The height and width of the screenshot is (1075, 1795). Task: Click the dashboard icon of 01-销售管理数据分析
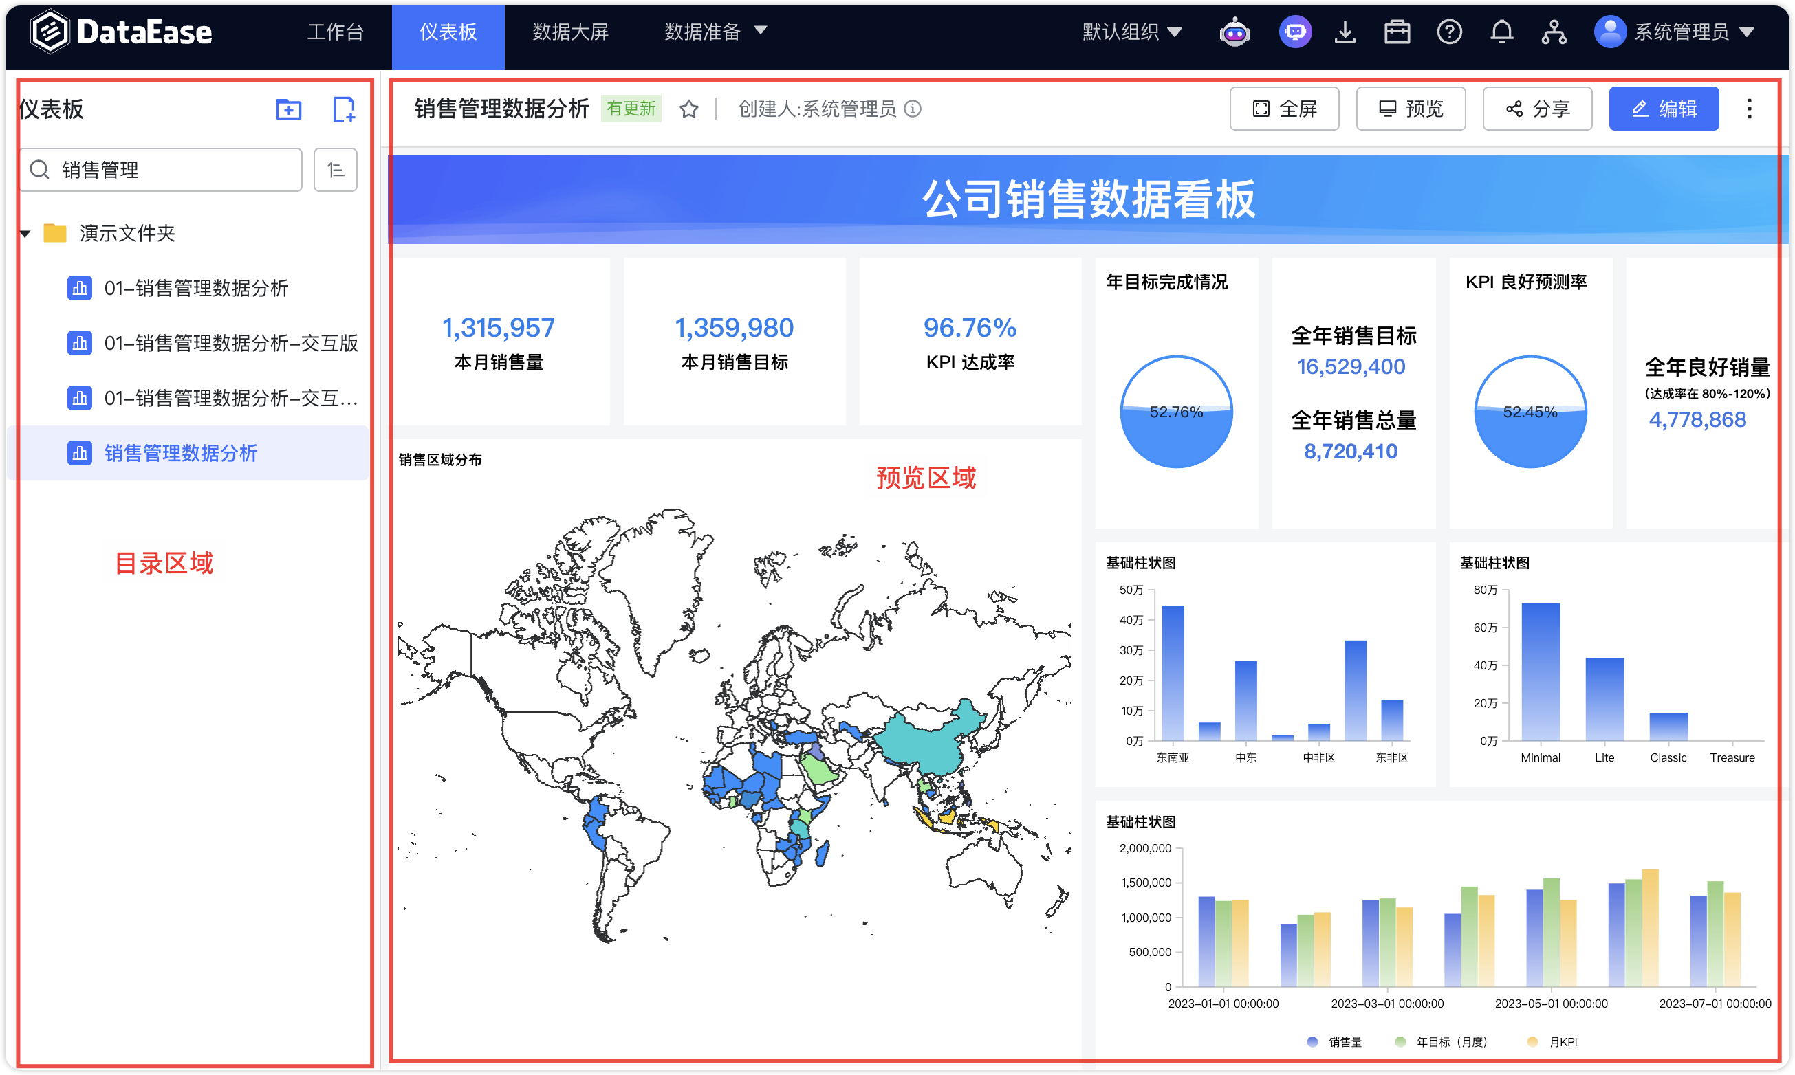[80, 287]
